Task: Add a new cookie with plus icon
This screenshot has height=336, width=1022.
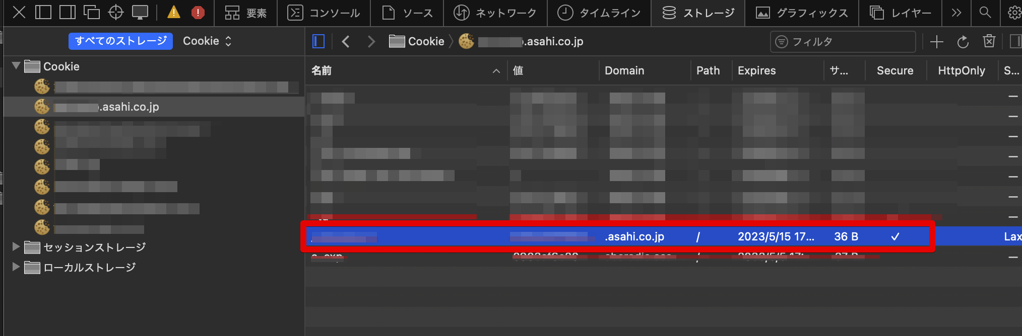Action: [936, 42]
